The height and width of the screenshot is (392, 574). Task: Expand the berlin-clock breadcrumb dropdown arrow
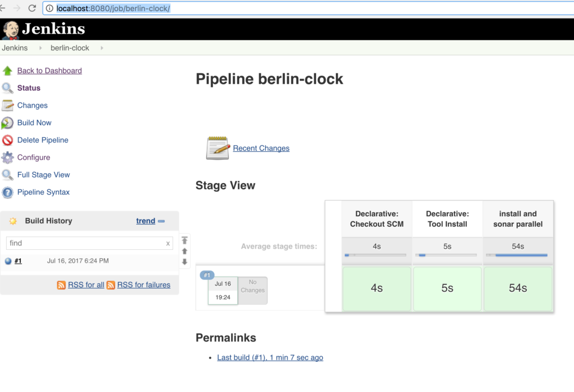point(102,48)
